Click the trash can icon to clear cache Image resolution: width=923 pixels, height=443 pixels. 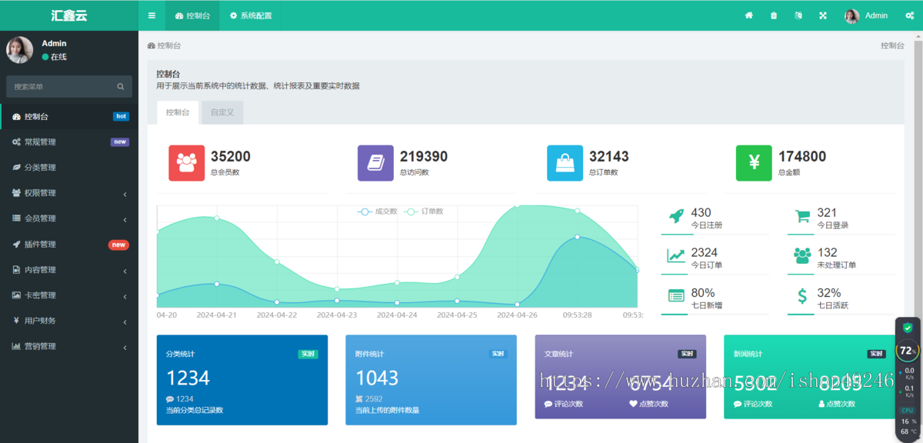click(x=774, y=15)
